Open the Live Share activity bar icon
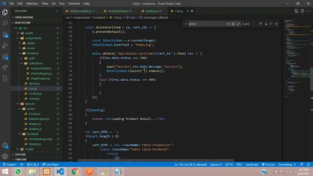This screenshot has height=176, width=313. (5, 67)
